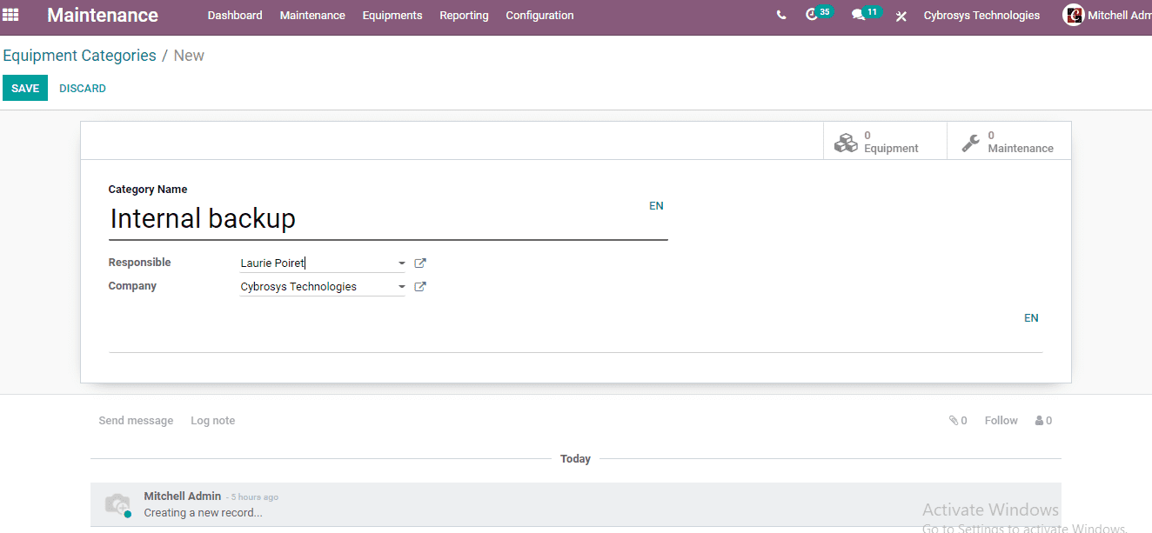Click the 'Creating a new record...' message text
The width and height of the screenshot is (1152, 533).
tap(203, 513)
